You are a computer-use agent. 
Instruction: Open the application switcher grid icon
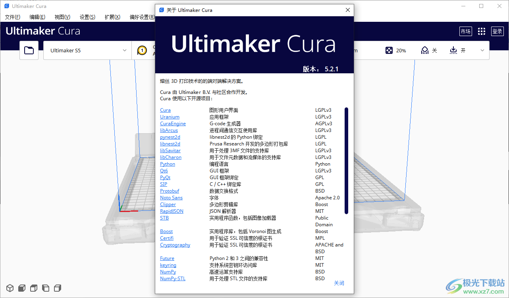[x=482, y=31]
